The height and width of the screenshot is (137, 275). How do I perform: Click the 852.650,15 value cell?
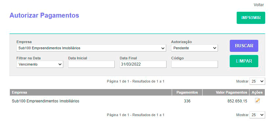[237, 101]
